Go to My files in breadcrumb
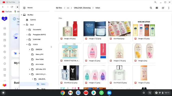The height and width of the screenshot is (96, 172). pyautogui.click(x=59, y=8)
